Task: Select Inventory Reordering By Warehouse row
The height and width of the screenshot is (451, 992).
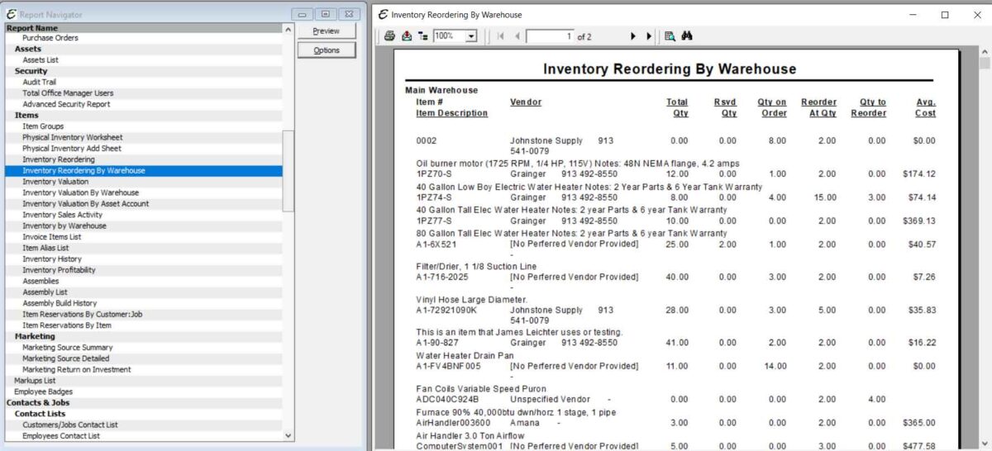Action: tap(144, 171)
